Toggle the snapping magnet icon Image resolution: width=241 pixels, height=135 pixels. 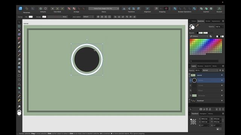[166, 9]
